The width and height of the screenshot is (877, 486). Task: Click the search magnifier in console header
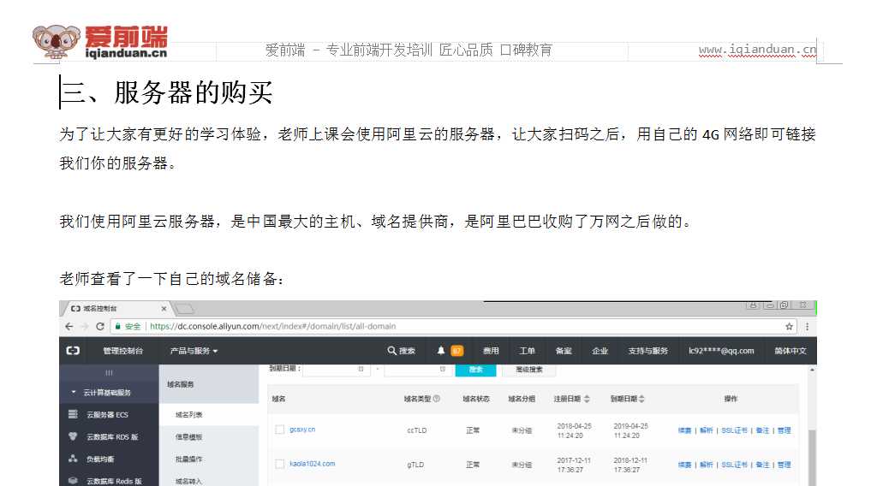pyautogui.click(x=391, y=351)
